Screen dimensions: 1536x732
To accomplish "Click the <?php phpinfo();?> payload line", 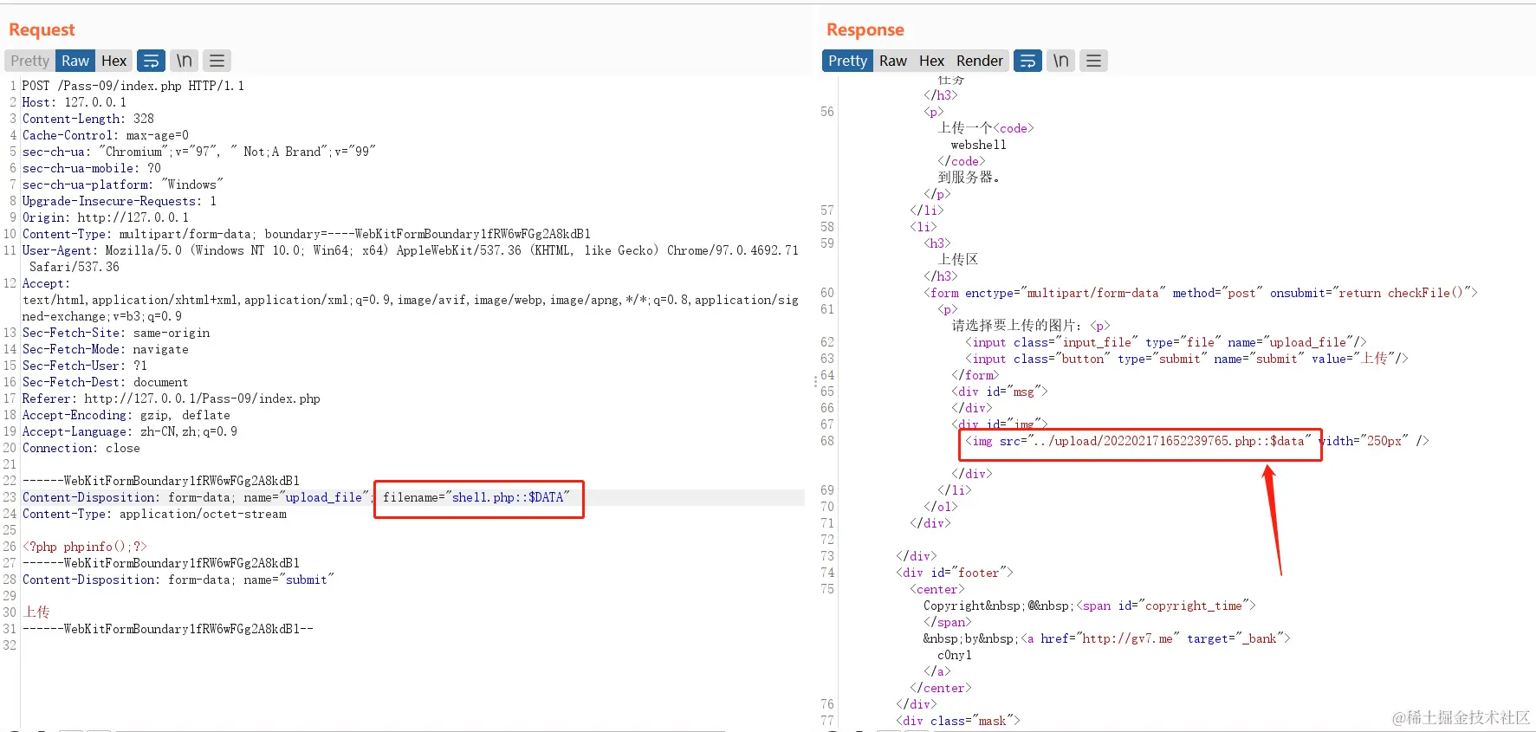I will click(85, 547).
